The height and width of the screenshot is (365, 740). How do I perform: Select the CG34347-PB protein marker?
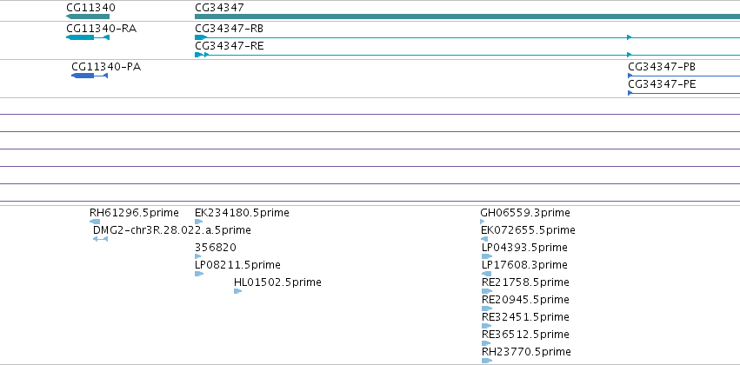[x=630, y=76]
